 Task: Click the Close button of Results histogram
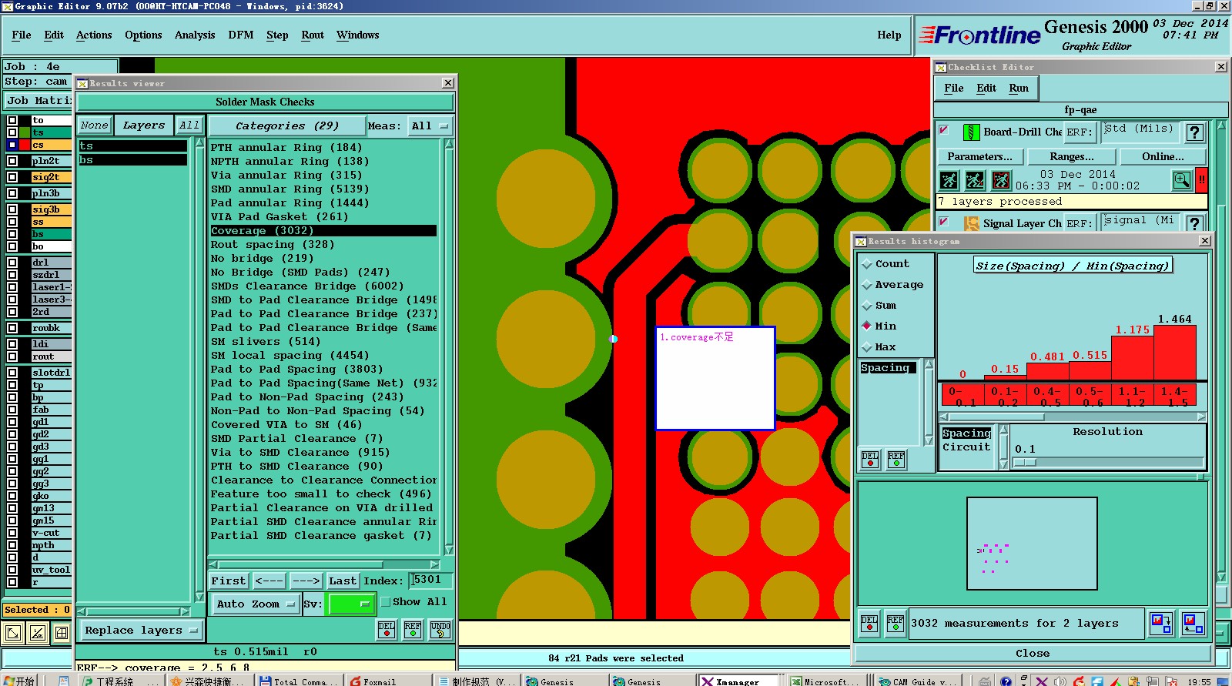point(1032,654)
